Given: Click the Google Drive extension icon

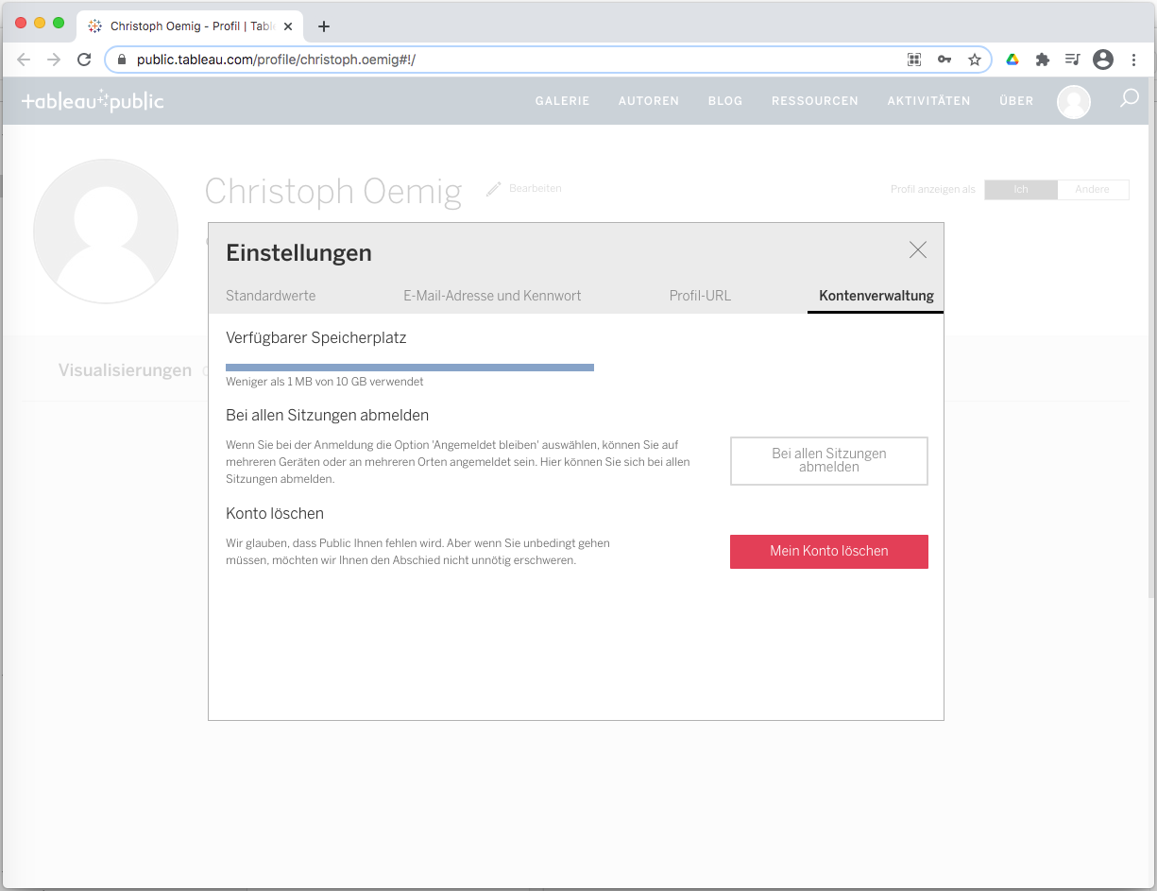Looking at the screenshot, I should 1012,60.
